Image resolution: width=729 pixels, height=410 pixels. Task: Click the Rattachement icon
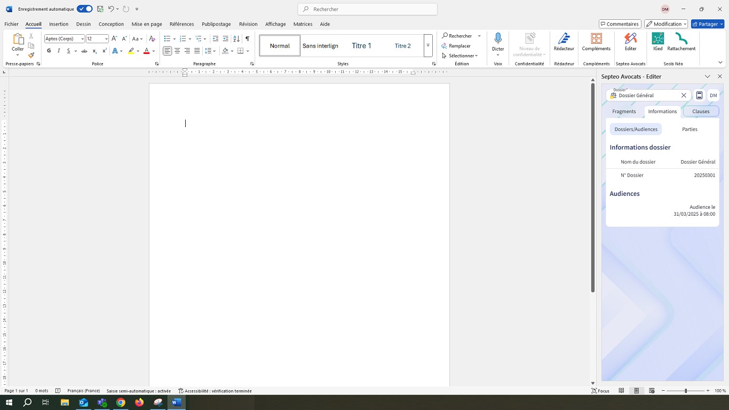(x=682, y=42)
